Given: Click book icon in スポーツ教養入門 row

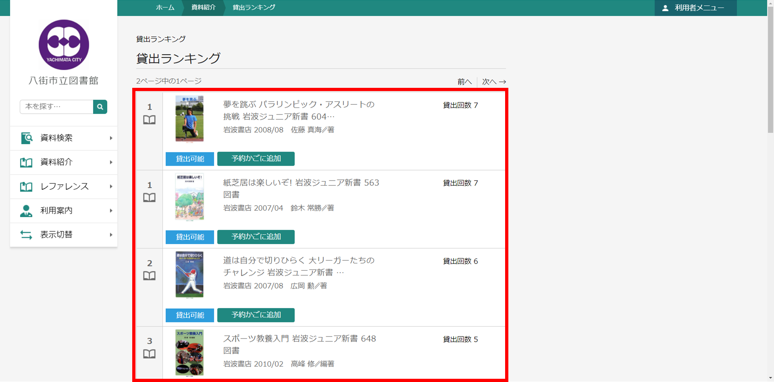Looking at the screenshot, I should click(x=150, y=354).
